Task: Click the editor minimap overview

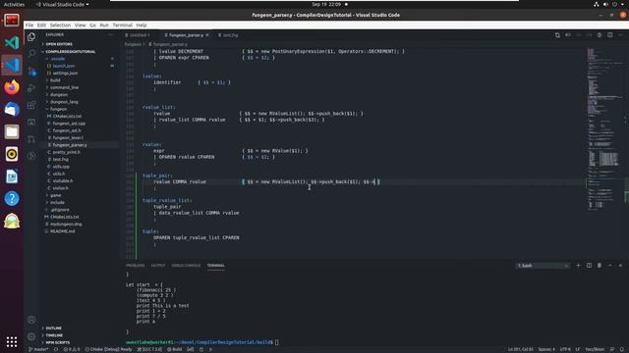Action: coord(604,128)
